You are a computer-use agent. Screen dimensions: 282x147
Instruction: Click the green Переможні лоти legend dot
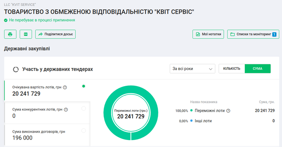pos(191,111)
